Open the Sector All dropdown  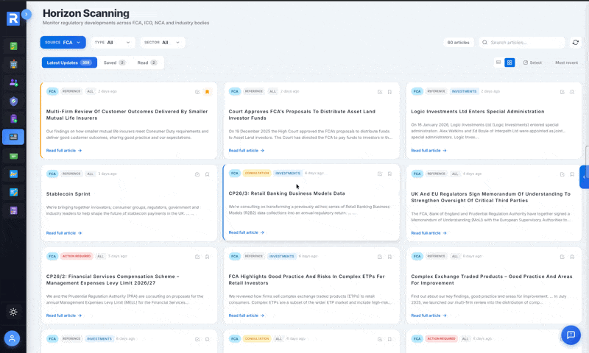click(162, 43)
